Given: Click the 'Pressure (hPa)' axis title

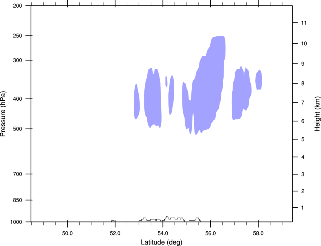Looking at the screenshot, I should coord(3,114).
